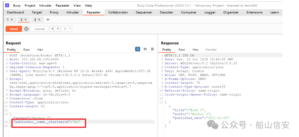
Task: Select Raw view in Response panel
Action: 182,50
